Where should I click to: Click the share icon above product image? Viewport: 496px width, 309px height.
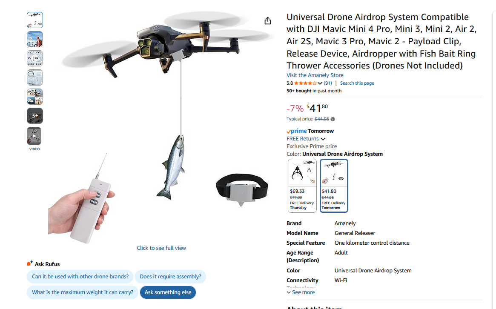tap(268, 21)
